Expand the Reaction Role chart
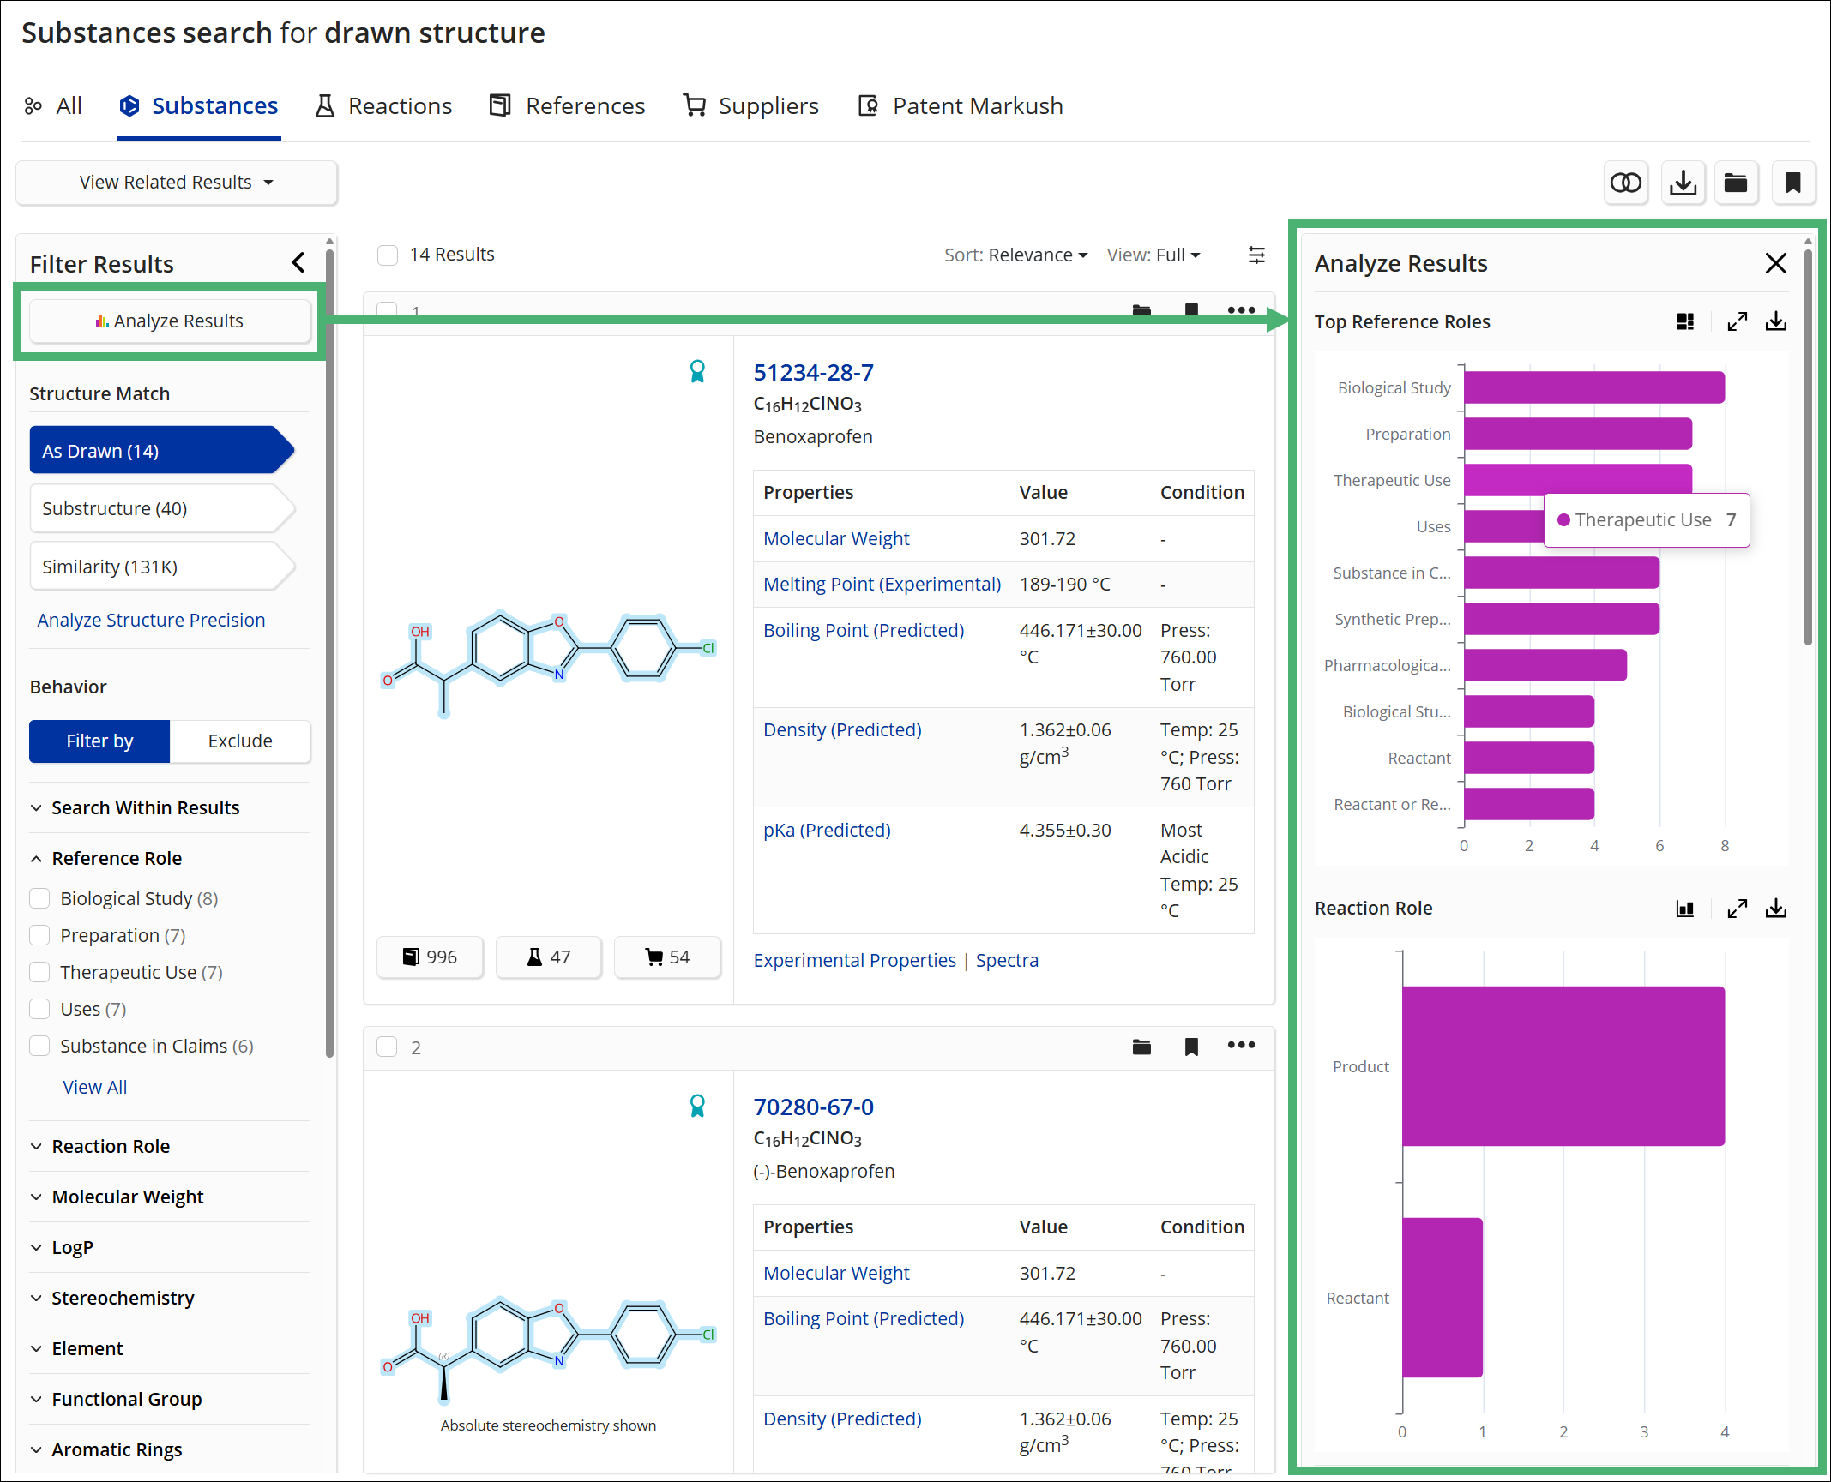Image resolution: width=1831 pixels, height=1482 pixels. 1738,909
